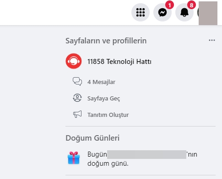Click the red badge showing 8 on notifications
This screenshot has width=222, height=179.
[191, 5]
